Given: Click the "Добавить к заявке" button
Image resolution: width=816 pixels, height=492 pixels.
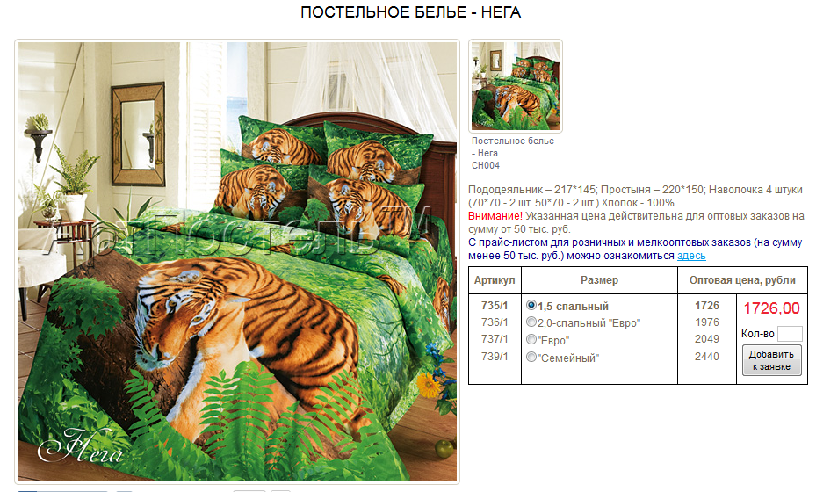Looking at the screenshot, I should click(771, 360).
